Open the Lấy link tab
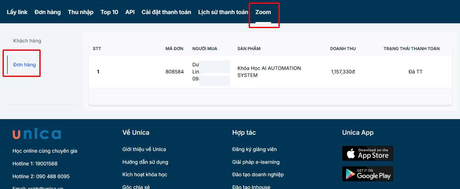The height and width of the screenshot is (189, 460). tap(17, 12)
